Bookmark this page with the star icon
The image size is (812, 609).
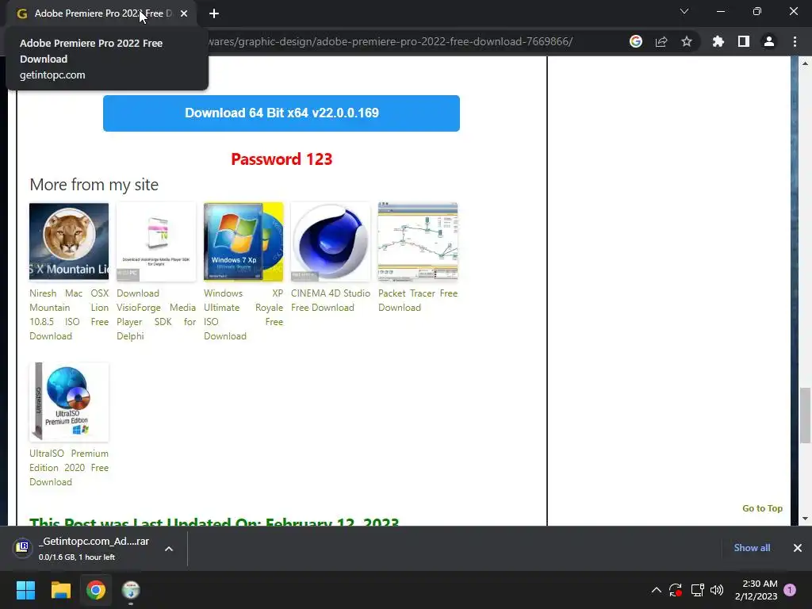(687, 41)
